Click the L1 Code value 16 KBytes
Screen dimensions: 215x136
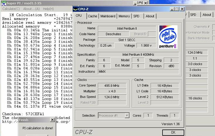[x=165, y=91]
